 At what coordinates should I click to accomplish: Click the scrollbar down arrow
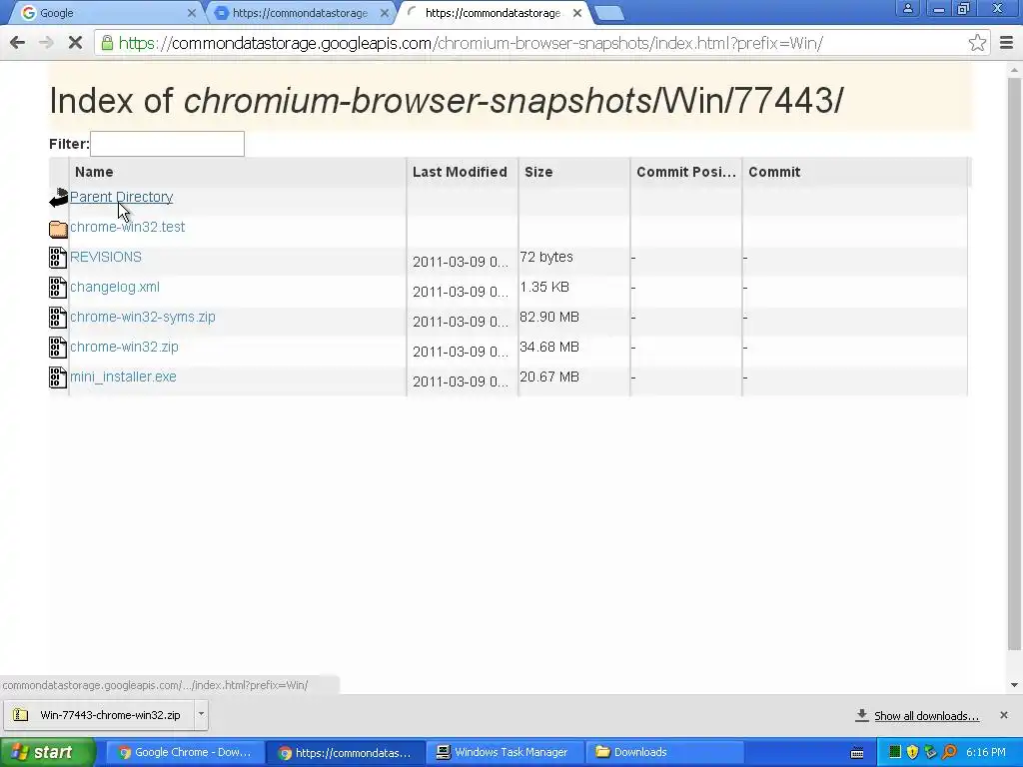click(1014, 685)
